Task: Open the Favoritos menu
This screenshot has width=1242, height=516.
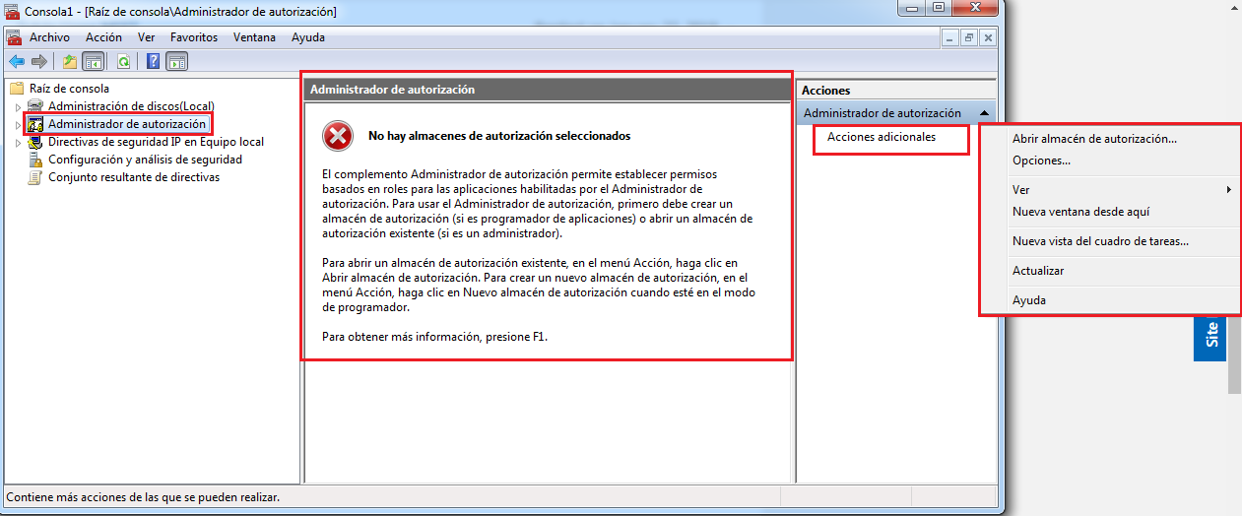Action: [194, 37]
